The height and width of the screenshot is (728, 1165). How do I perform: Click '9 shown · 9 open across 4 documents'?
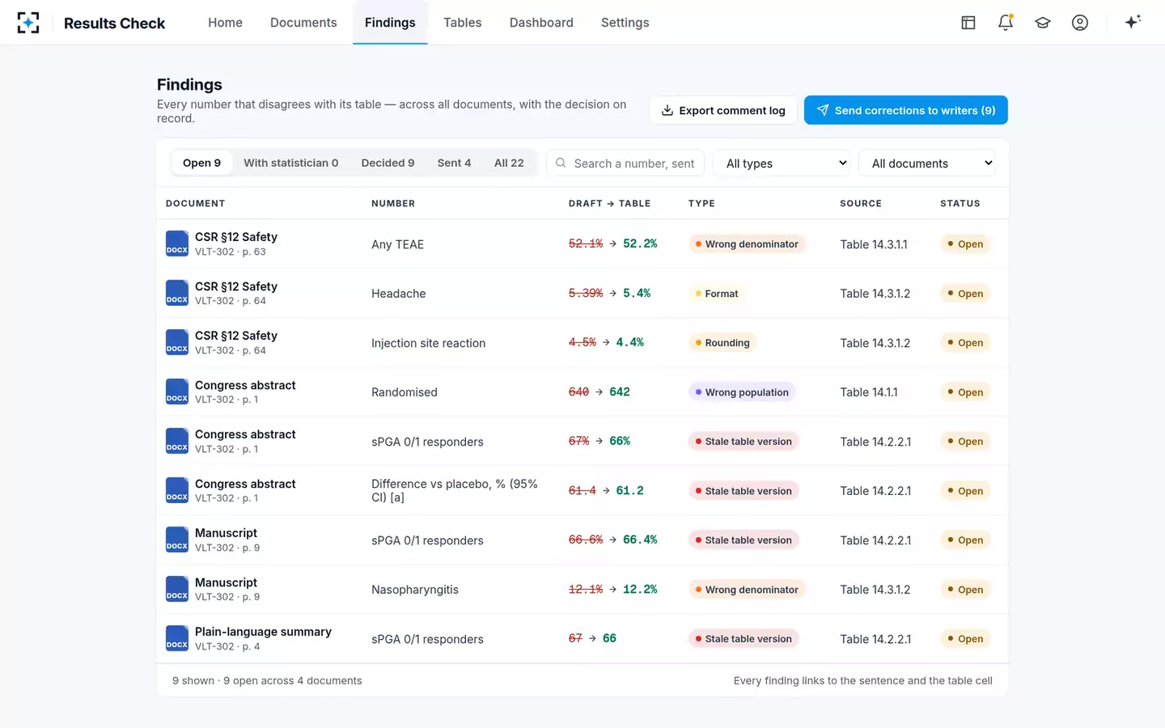click(267, 681)
